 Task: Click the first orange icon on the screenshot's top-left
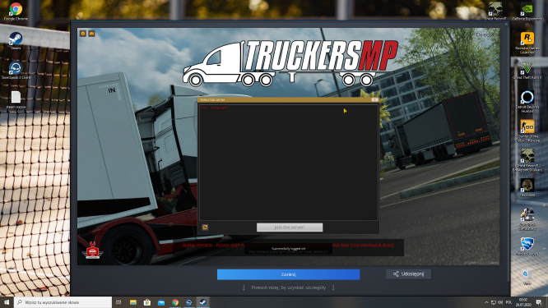(83, 34)
